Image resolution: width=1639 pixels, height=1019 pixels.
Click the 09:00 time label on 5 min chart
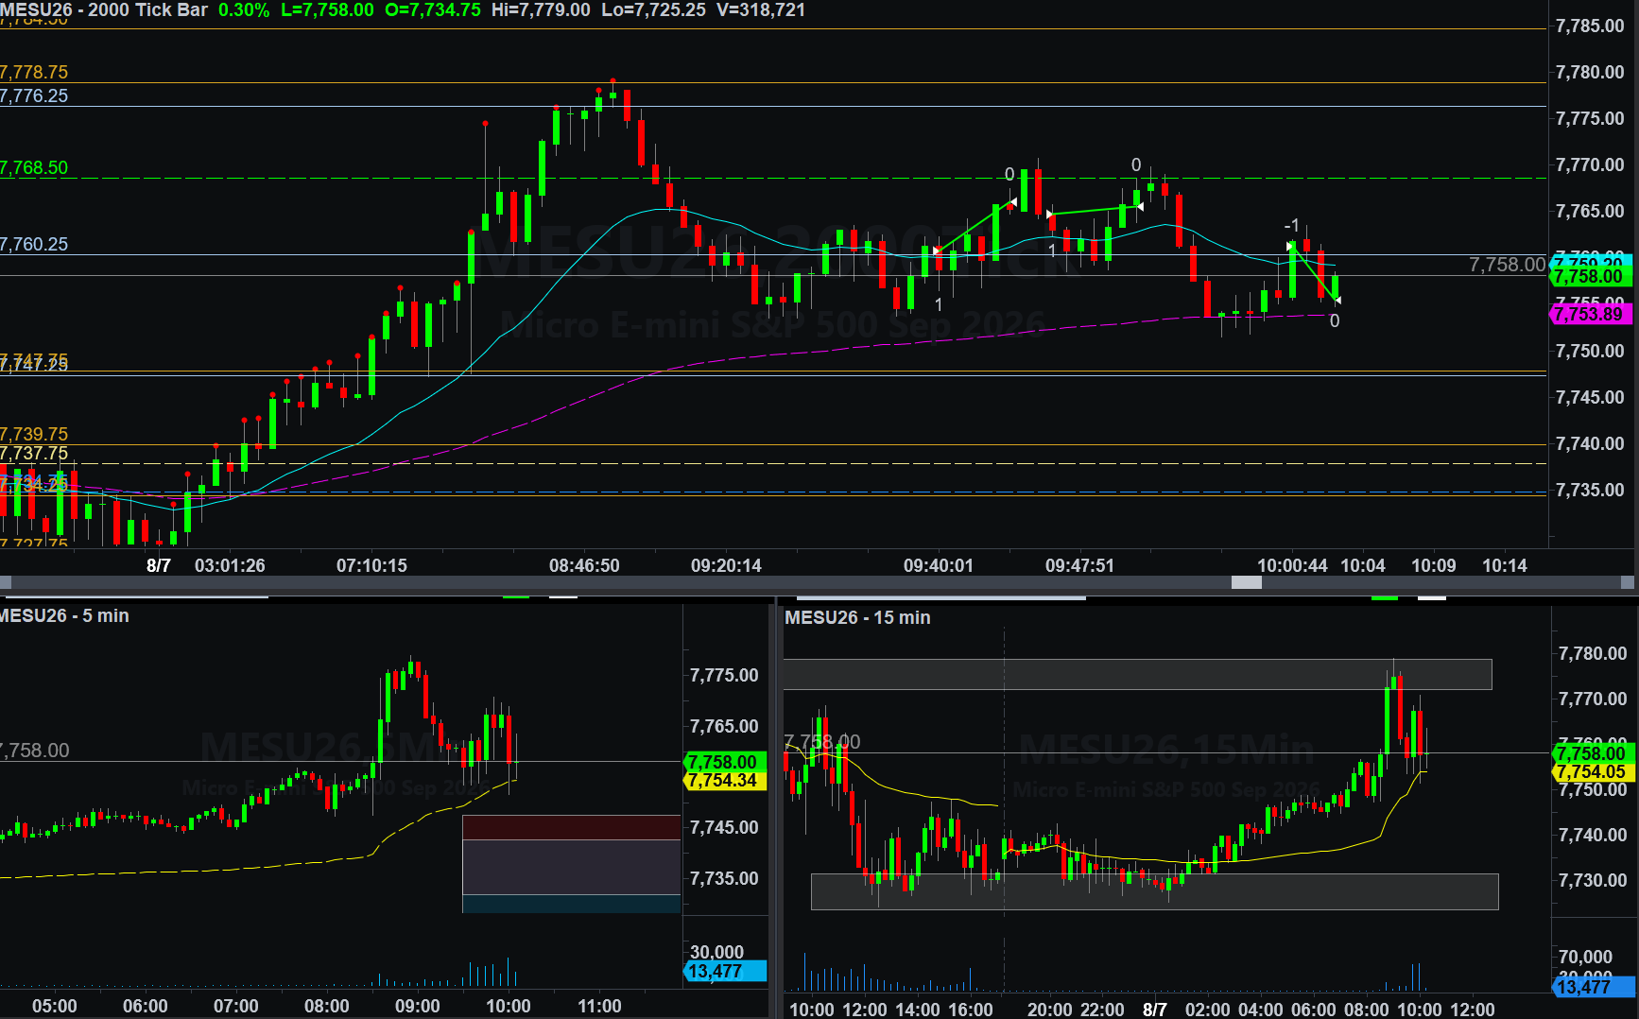tap(417, 1006)
